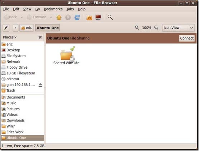Minimize the File Browser window
Image resolution: width=199 pixels, height=151 pixels.
tap(181, 3)
